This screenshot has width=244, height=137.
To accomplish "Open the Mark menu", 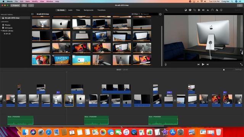I will coord(27,2).
